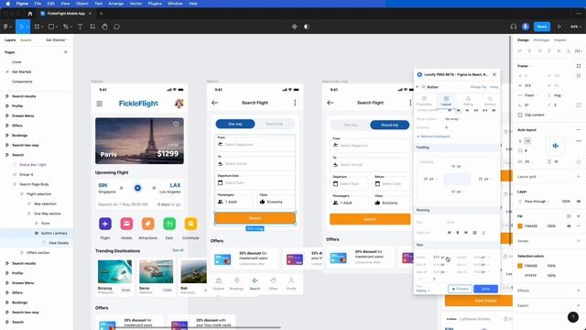Open the Vector menu

point(136,4)
